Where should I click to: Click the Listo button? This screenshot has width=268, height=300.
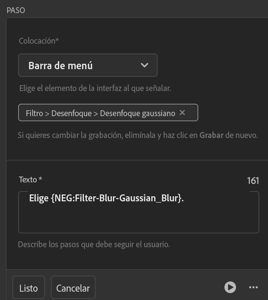click(29, 288)
